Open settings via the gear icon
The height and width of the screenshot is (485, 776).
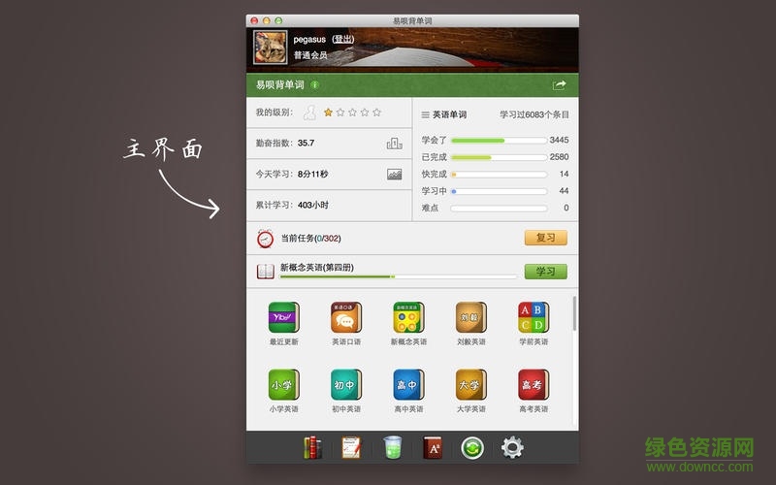tap(512, 447)
